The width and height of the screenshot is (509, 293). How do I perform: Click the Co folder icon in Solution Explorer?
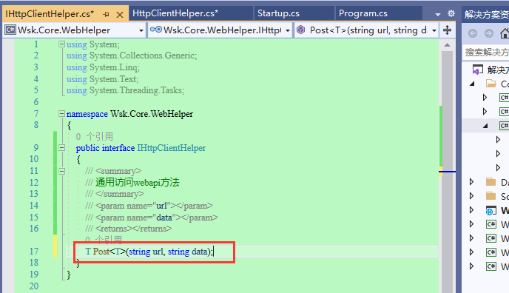491,84
